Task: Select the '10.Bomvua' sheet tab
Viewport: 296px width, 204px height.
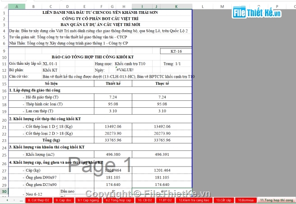Action: click(246, 200)
